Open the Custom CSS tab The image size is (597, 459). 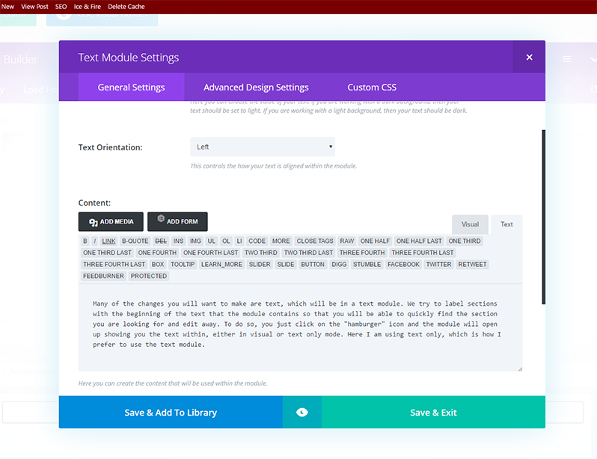372,87
